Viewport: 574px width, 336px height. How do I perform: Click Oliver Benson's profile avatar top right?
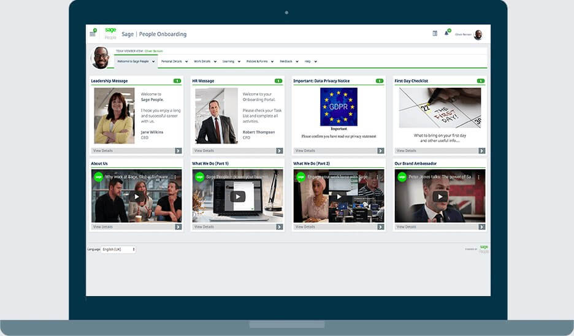point(478,34)
